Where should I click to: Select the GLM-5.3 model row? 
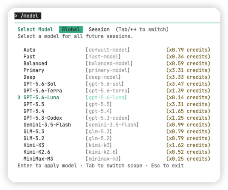pos(114,132)
